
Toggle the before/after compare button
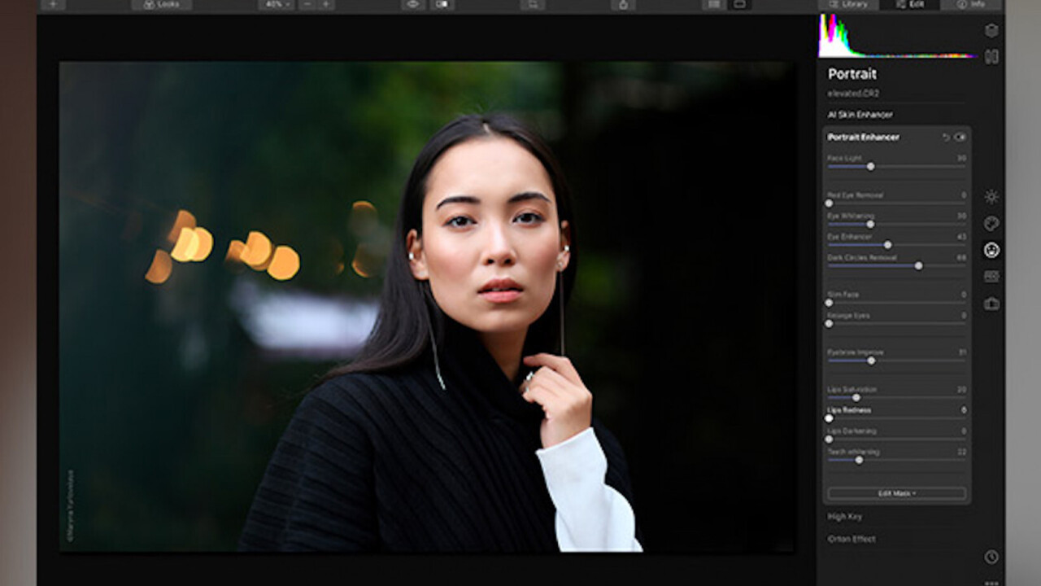click(442, 4)
